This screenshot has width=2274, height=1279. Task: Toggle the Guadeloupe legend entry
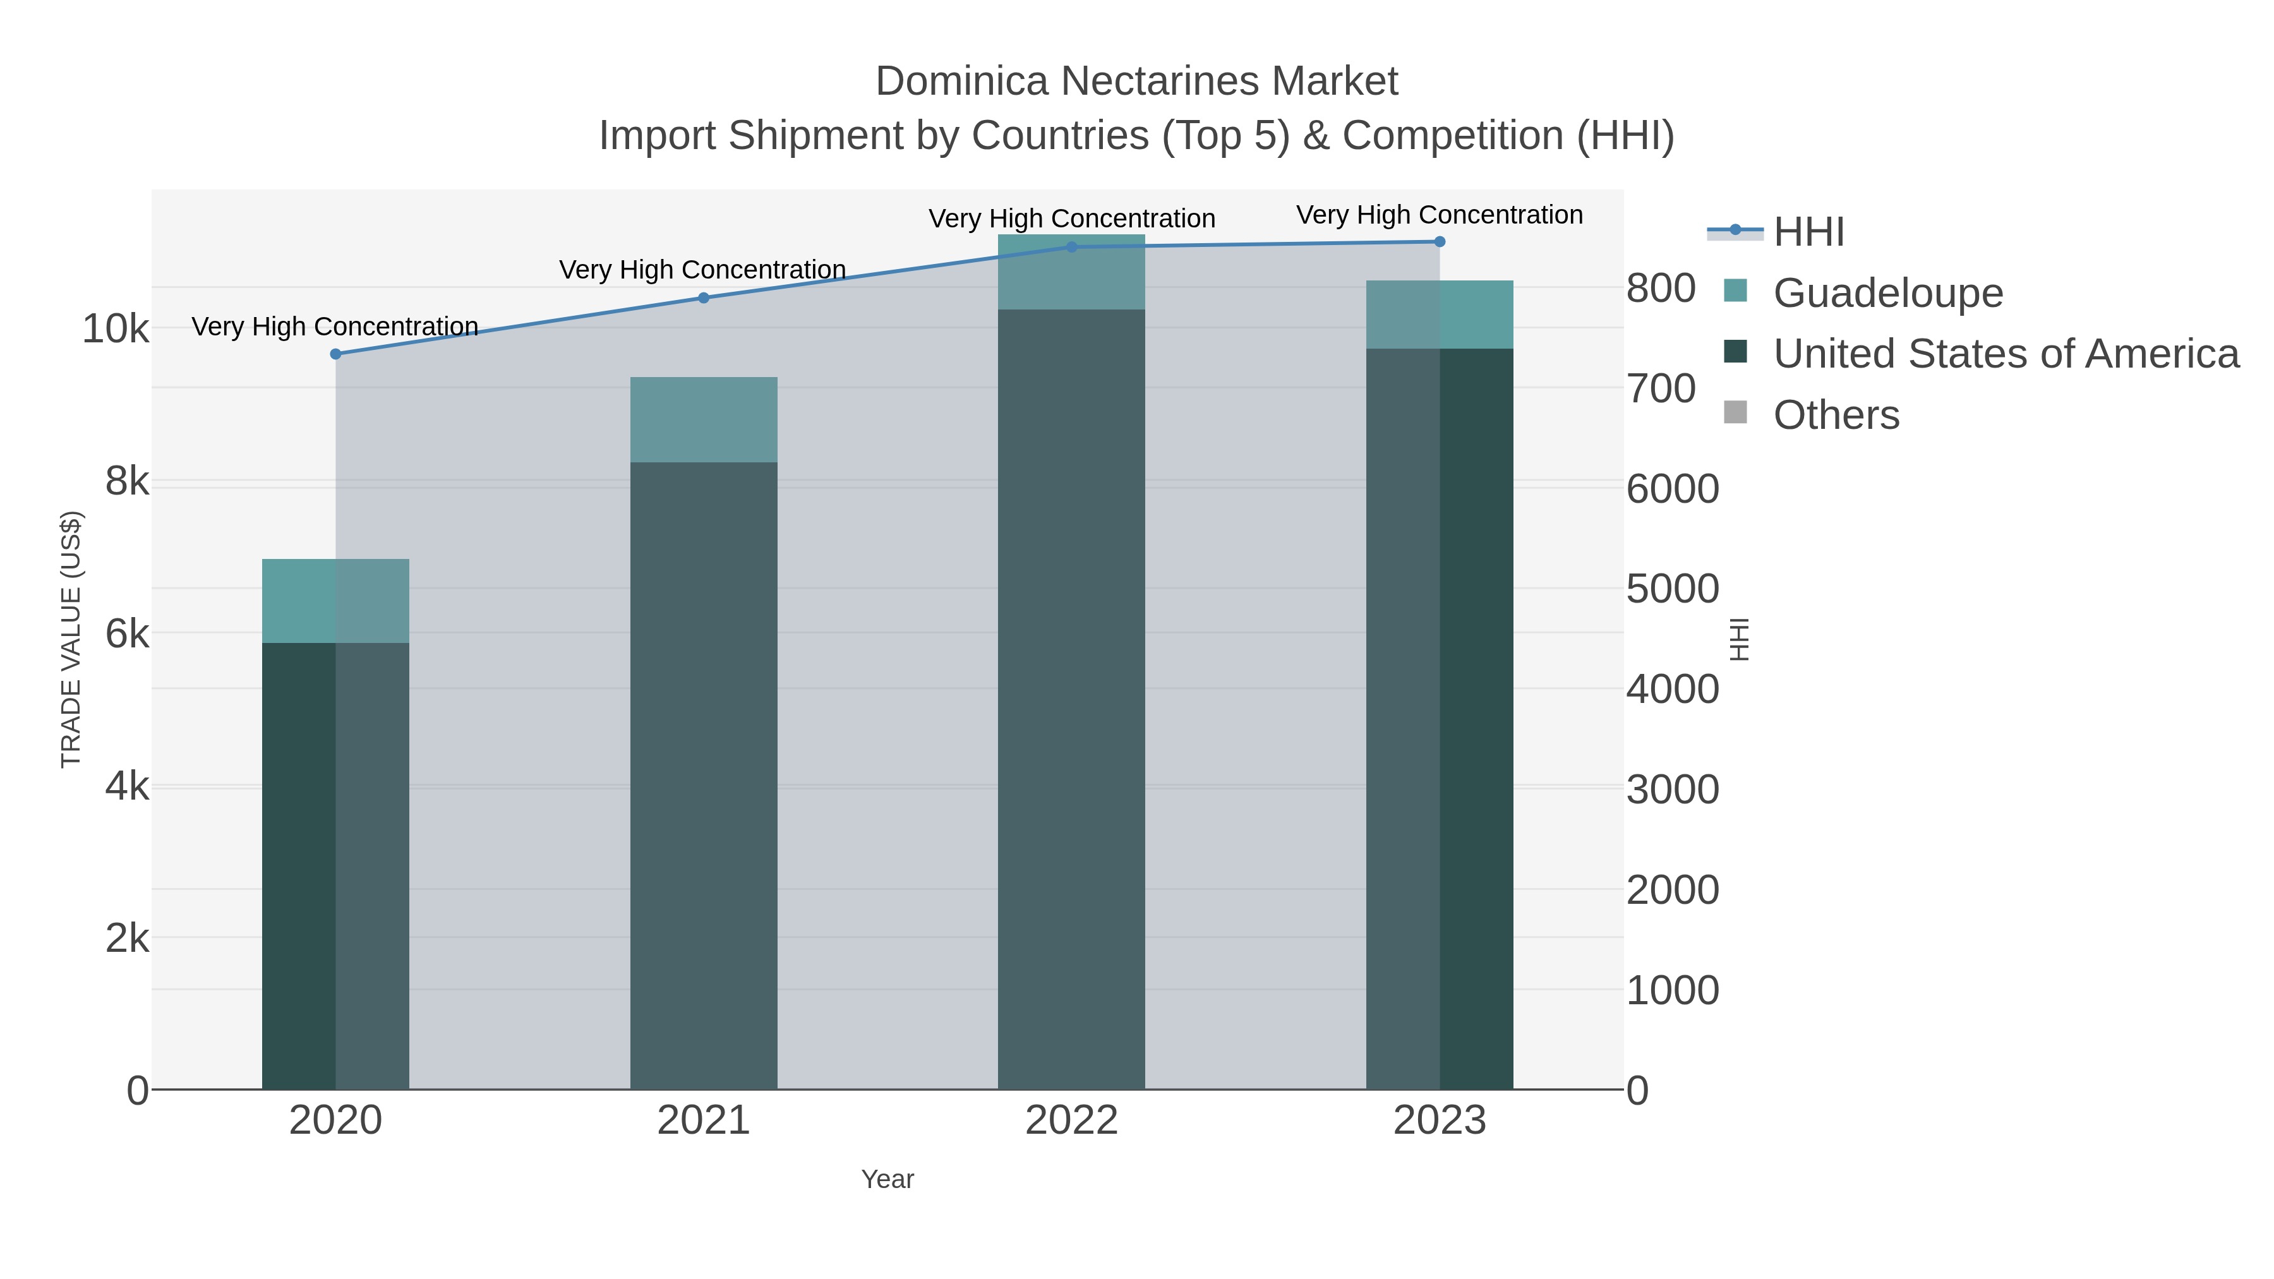(1863, 292)
